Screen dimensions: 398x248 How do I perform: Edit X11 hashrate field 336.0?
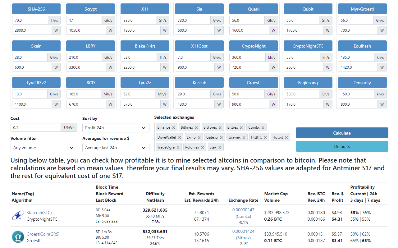139,21
